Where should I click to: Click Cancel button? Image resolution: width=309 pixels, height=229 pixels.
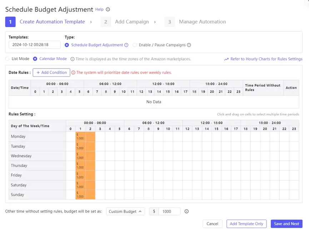[x=213, y=224]
